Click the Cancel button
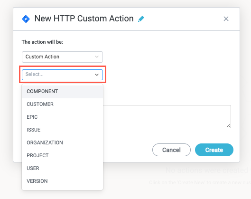 (x=171, y=150)
